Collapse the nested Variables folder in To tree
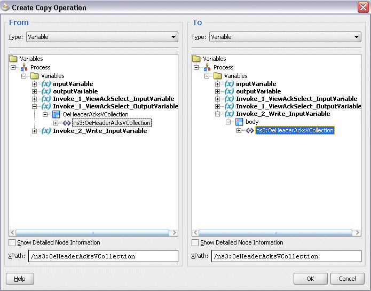The height and width of the screenshot is (291, 371). (207, 76)
